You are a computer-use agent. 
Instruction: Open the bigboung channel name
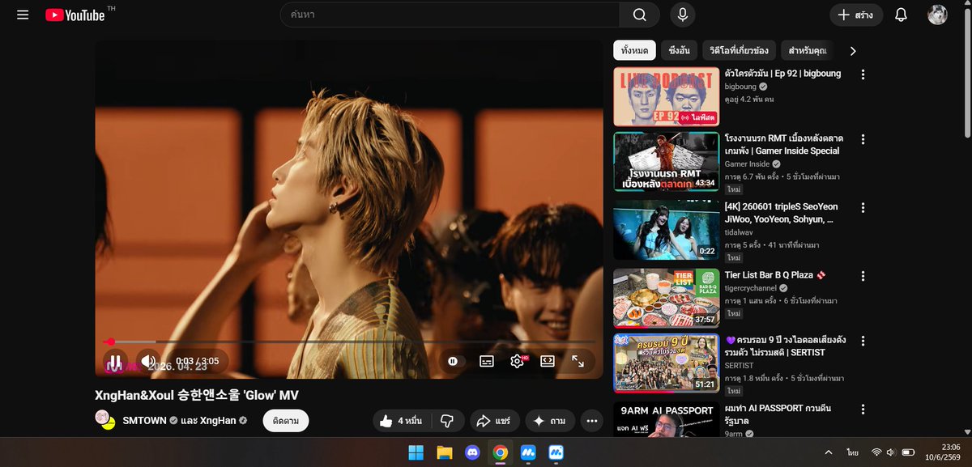pos(740,87)
